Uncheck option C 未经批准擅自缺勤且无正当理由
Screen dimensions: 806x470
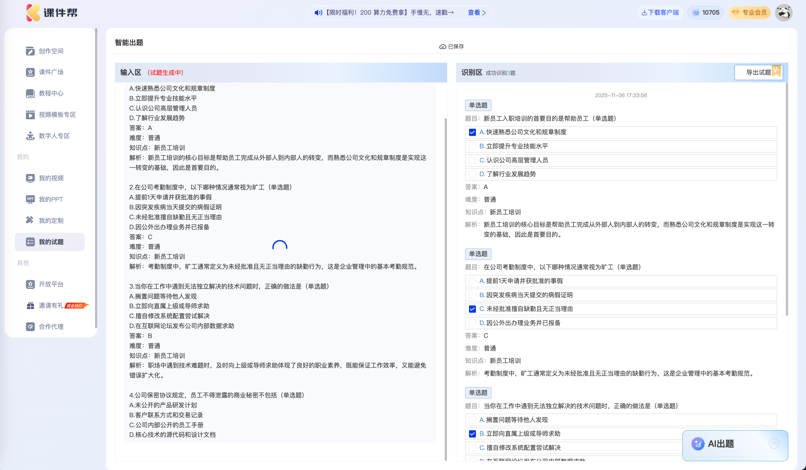[472, 309]
